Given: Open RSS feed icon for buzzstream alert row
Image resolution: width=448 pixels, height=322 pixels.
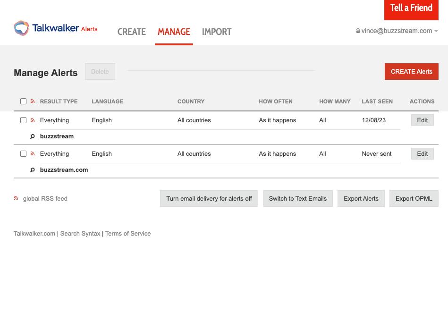Looking at the screenshot, I should [x=33, y=120].
